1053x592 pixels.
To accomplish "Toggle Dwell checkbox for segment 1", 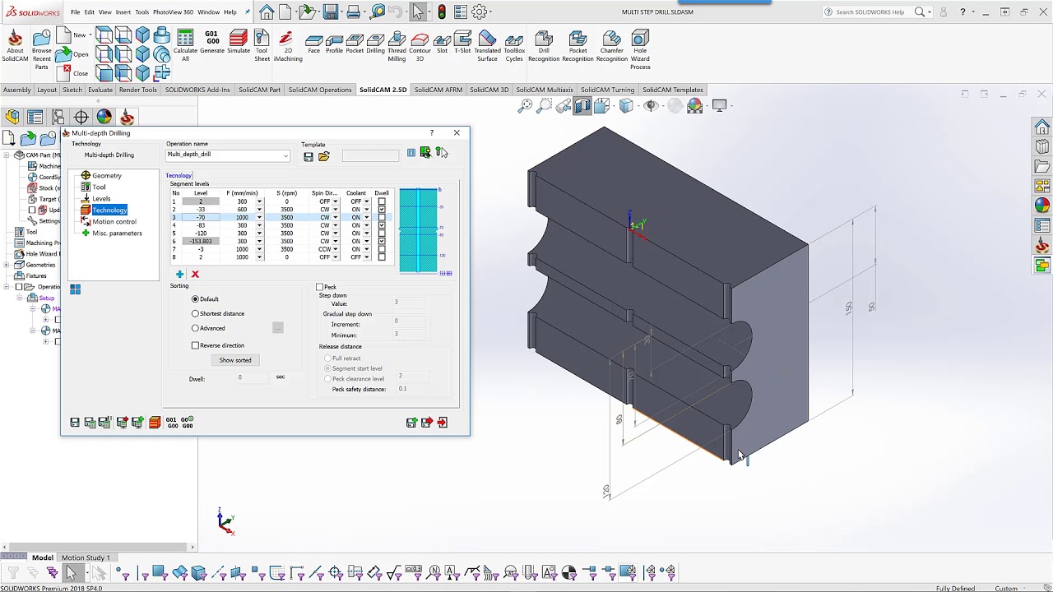I will click(382, 201).
